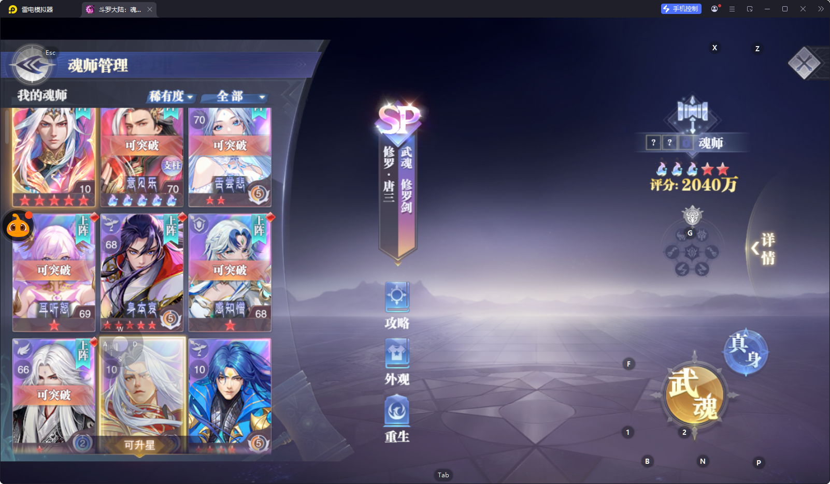Image resolution: width=830 pixels, height=484 pixels.
Task: Select the left arm soul-bone slot
Action: [x=672, y=252]
